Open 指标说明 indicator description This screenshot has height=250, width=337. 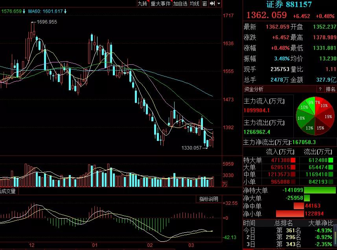(x=208, y=199)
